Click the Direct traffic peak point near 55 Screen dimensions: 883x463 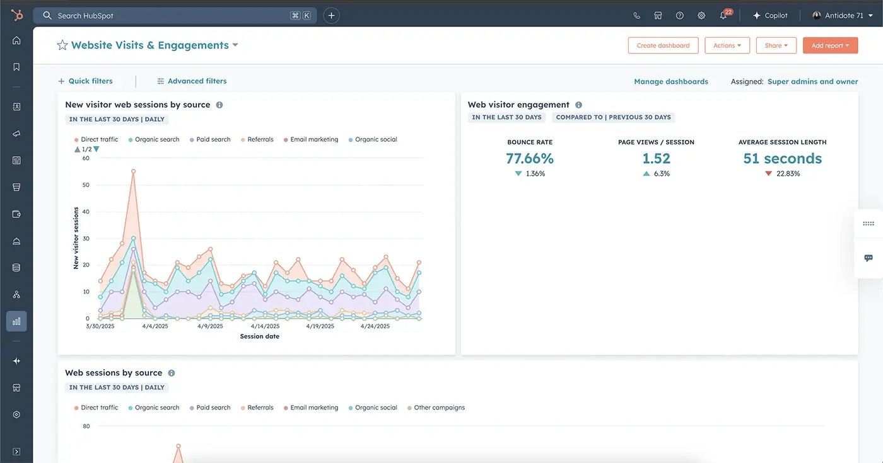point(133,171)
